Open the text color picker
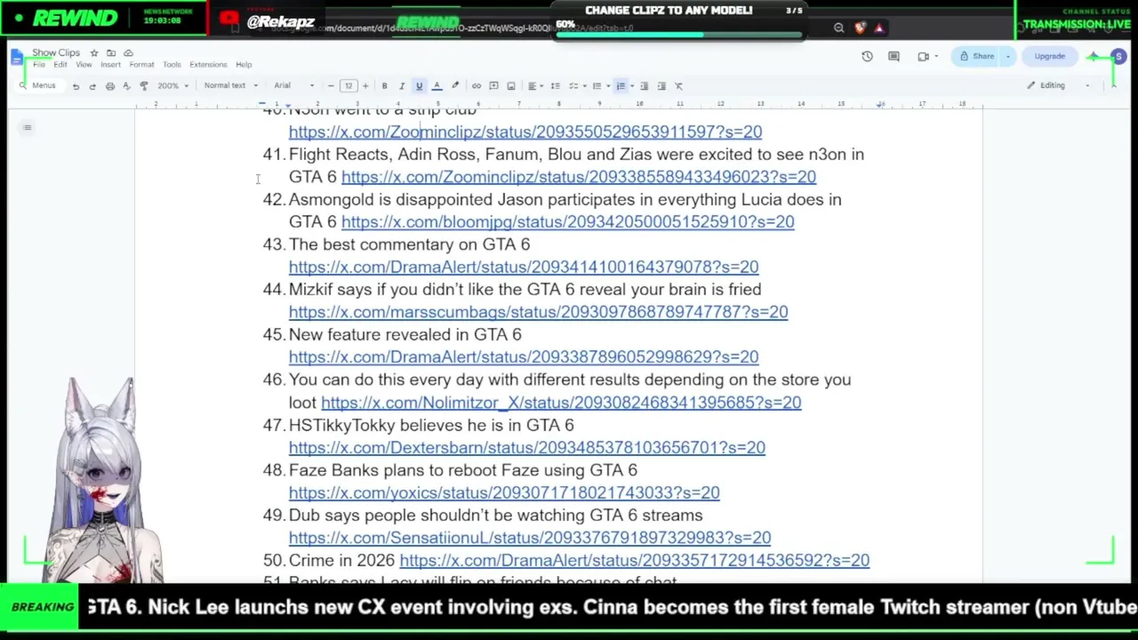The height and width of the screenshot is (640, 1138). point(437,86)
